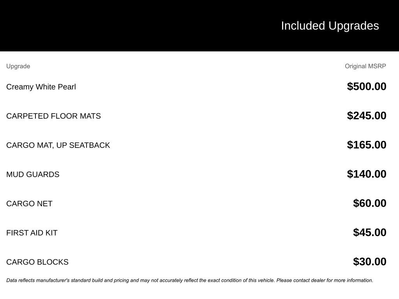Click the $500.00 price
This screenshot has width=399, height=299.
pyautogui.click(x=366, y=86)
